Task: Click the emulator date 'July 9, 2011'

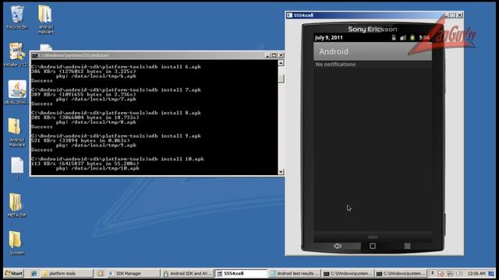Action: pos(329,37)
